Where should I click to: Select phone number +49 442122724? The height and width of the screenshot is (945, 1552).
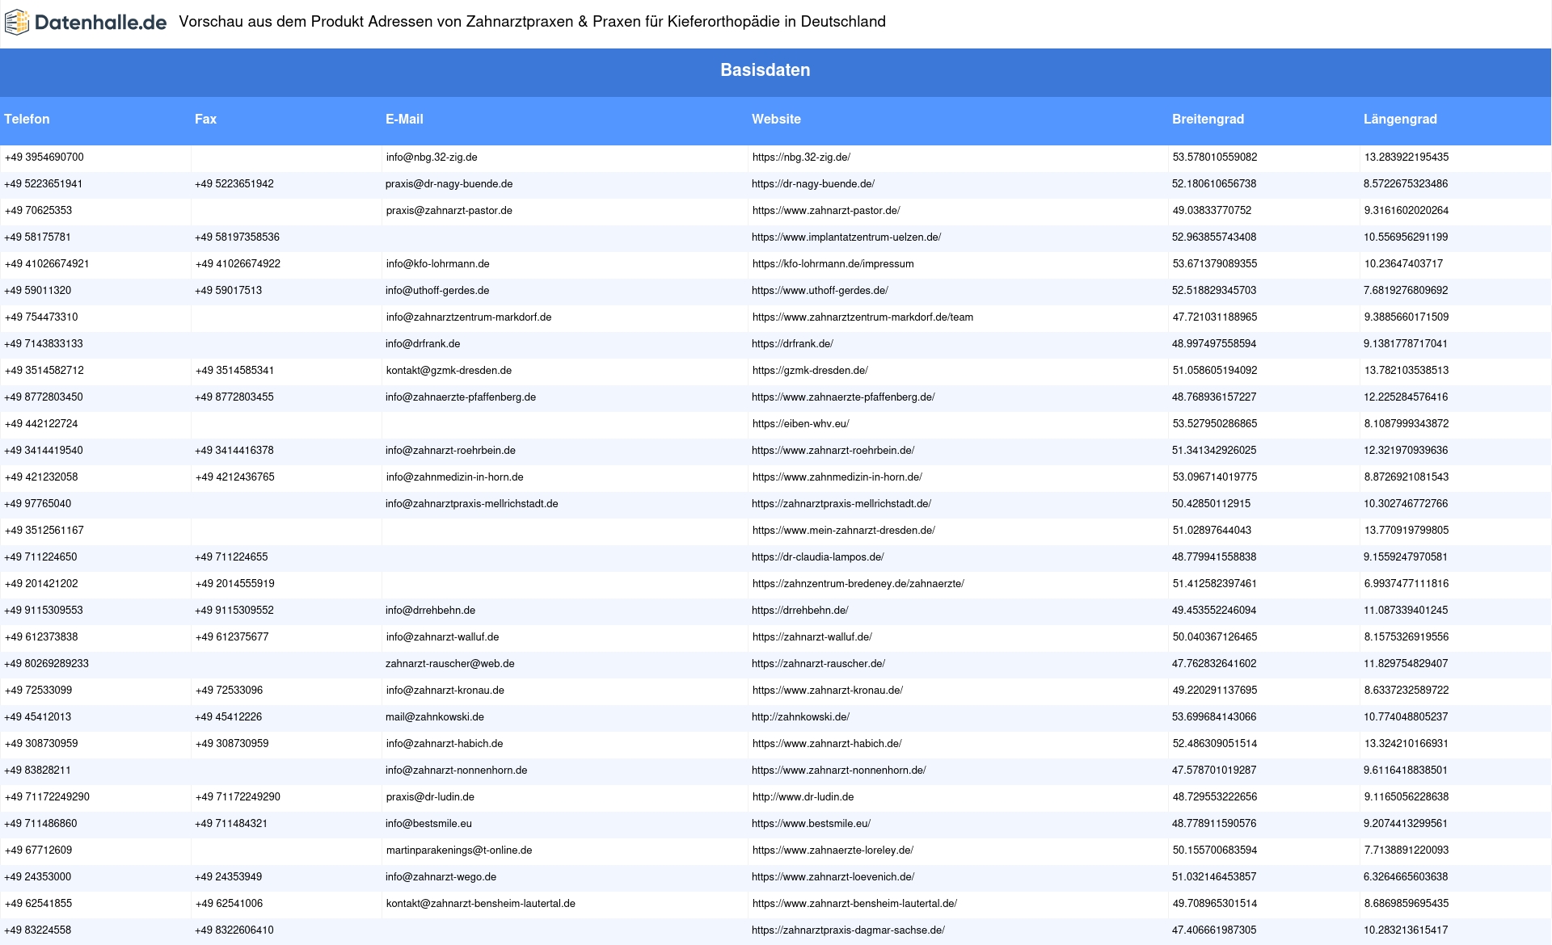click(x=41, y=424)
